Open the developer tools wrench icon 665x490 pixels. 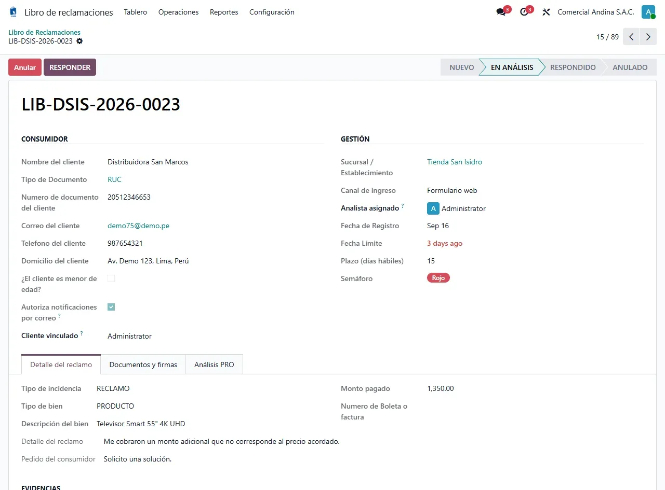point(546,12)
